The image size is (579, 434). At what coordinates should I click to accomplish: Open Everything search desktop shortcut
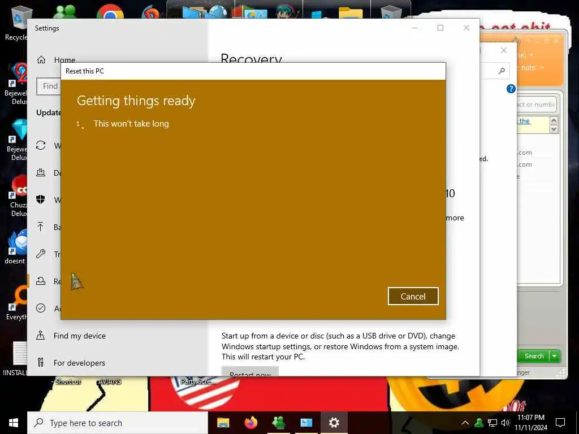coord(18,303)
